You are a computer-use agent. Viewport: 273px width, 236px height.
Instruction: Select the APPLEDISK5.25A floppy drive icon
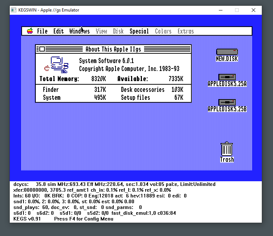click(x=227, y=77)
